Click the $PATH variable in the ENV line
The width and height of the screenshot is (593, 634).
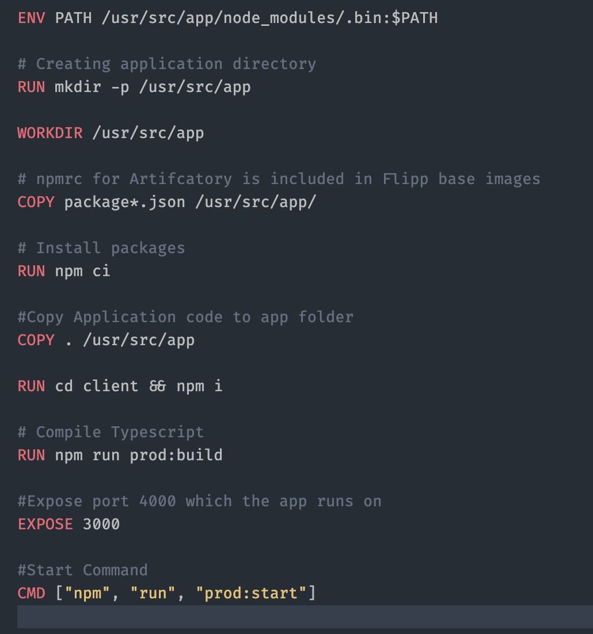pyautogui.click(x=414, y=18)
